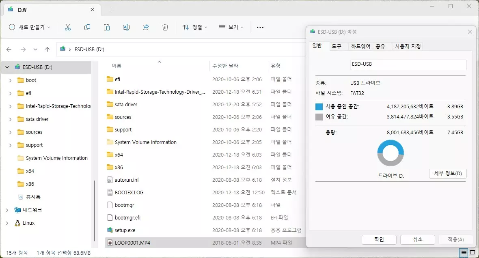The image size is (479, 258).
Task: Switch to the 하드웨어 tab in properties
Action: pyautogui.click(x=361, y=46)
